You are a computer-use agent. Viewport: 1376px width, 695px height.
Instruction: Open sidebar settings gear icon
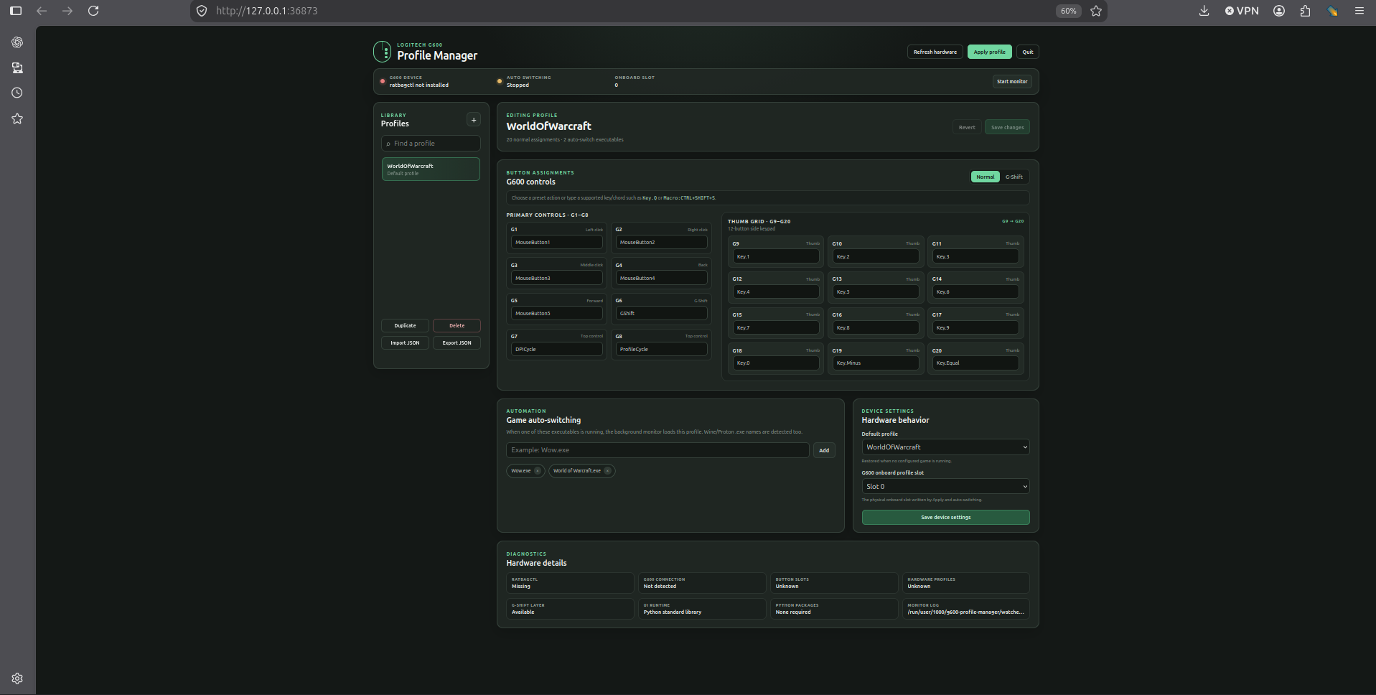(17, 678)
